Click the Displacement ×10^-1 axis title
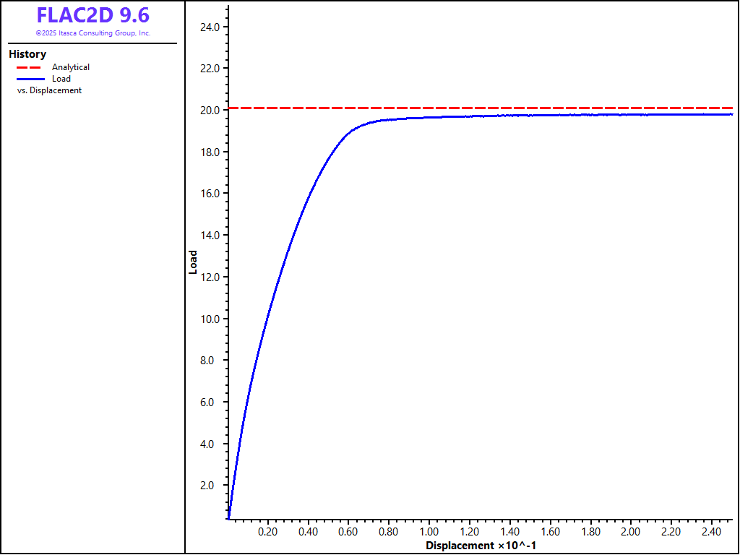 481,546
